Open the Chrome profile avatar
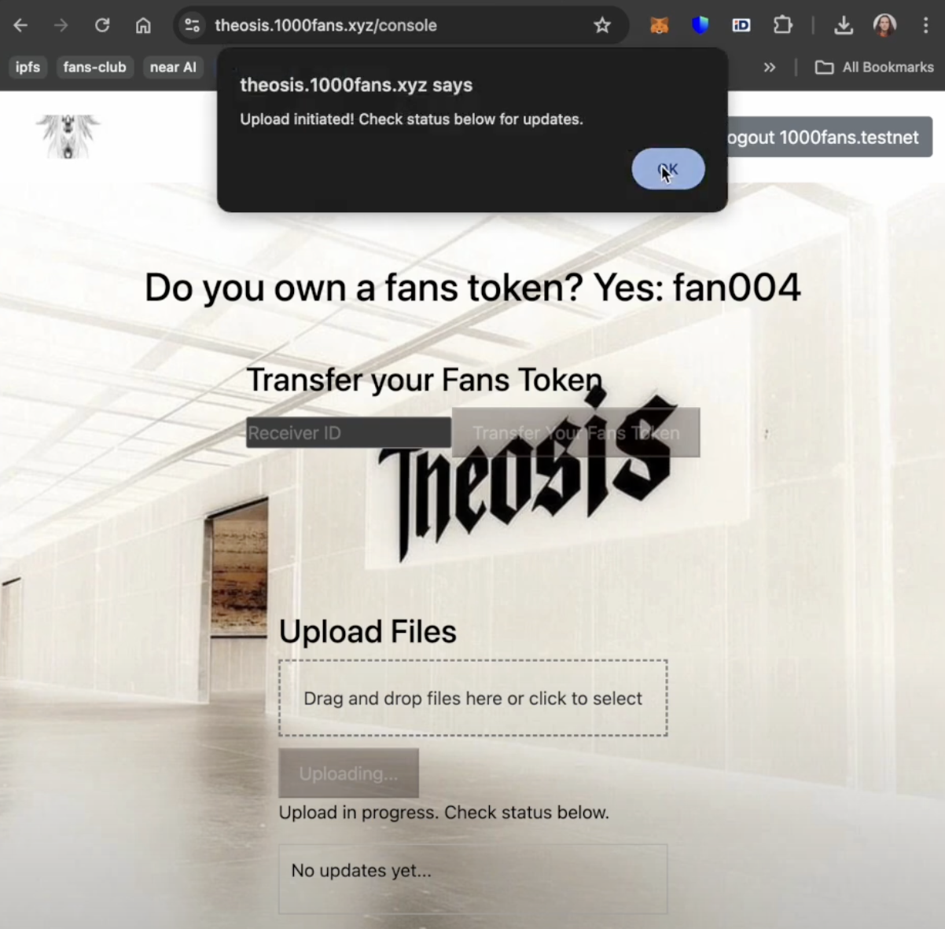Viewport: 945px width, 929px height. pos(884,25)
